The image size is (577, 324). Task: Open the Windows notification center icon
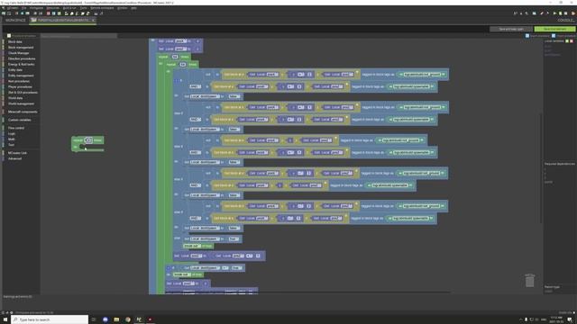[x=570, y=319]
